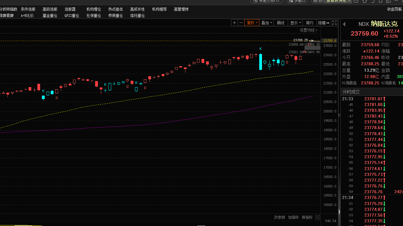Select the latest price 23759.60 in 最新 row
The height and width of the screenshot is (226, 403).
pos(370,45)
